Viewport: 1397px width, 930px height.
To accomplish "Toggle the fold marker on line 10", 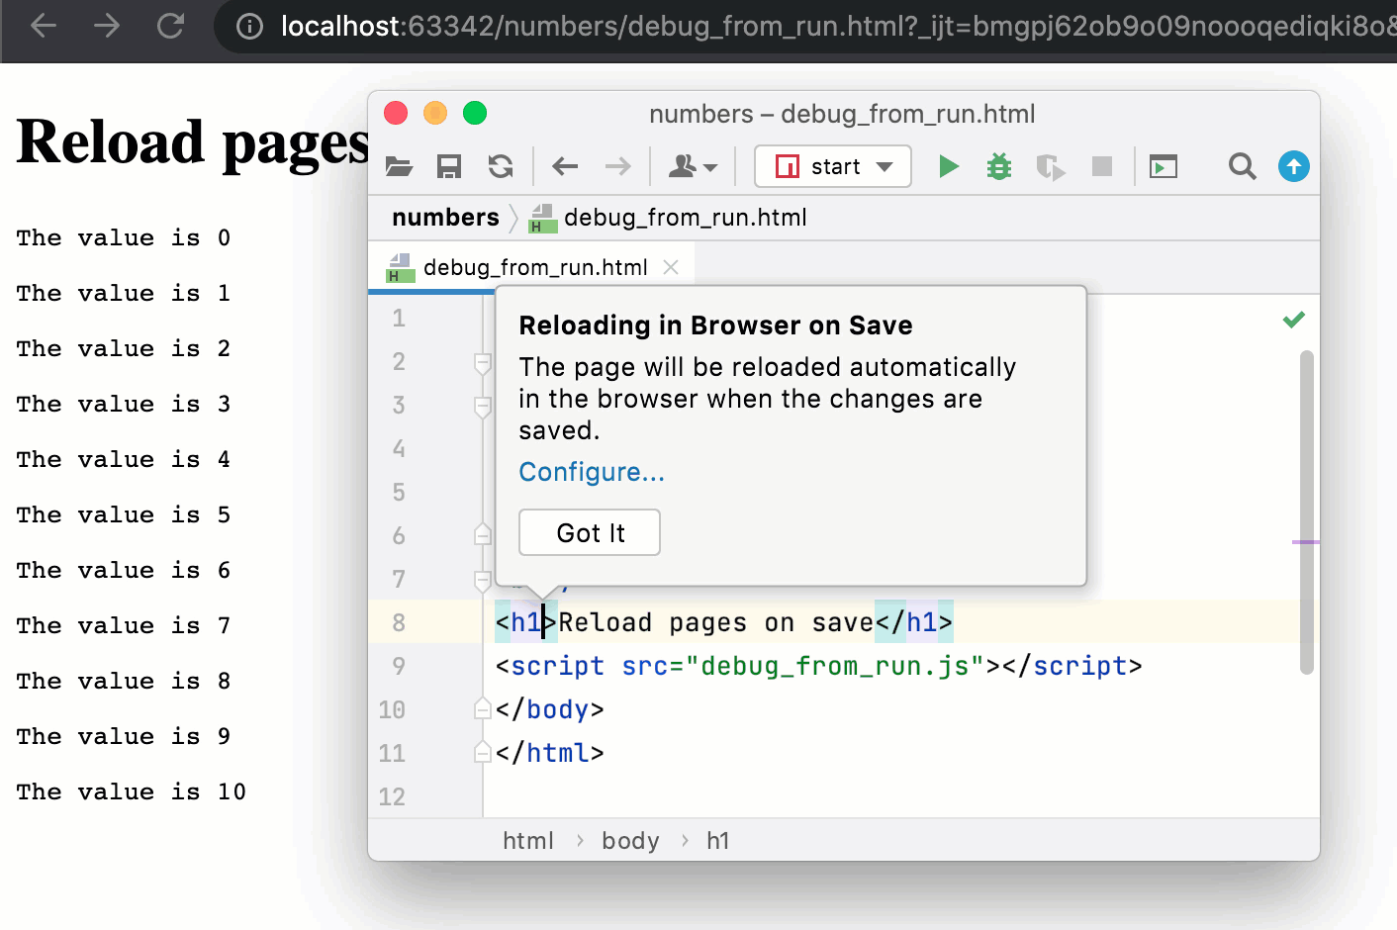I will (482, 707).
